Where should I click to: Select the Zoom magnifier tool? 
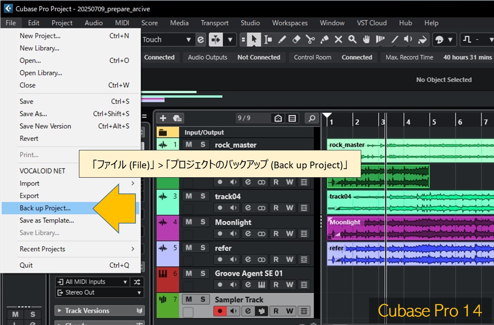click(352, 40)
